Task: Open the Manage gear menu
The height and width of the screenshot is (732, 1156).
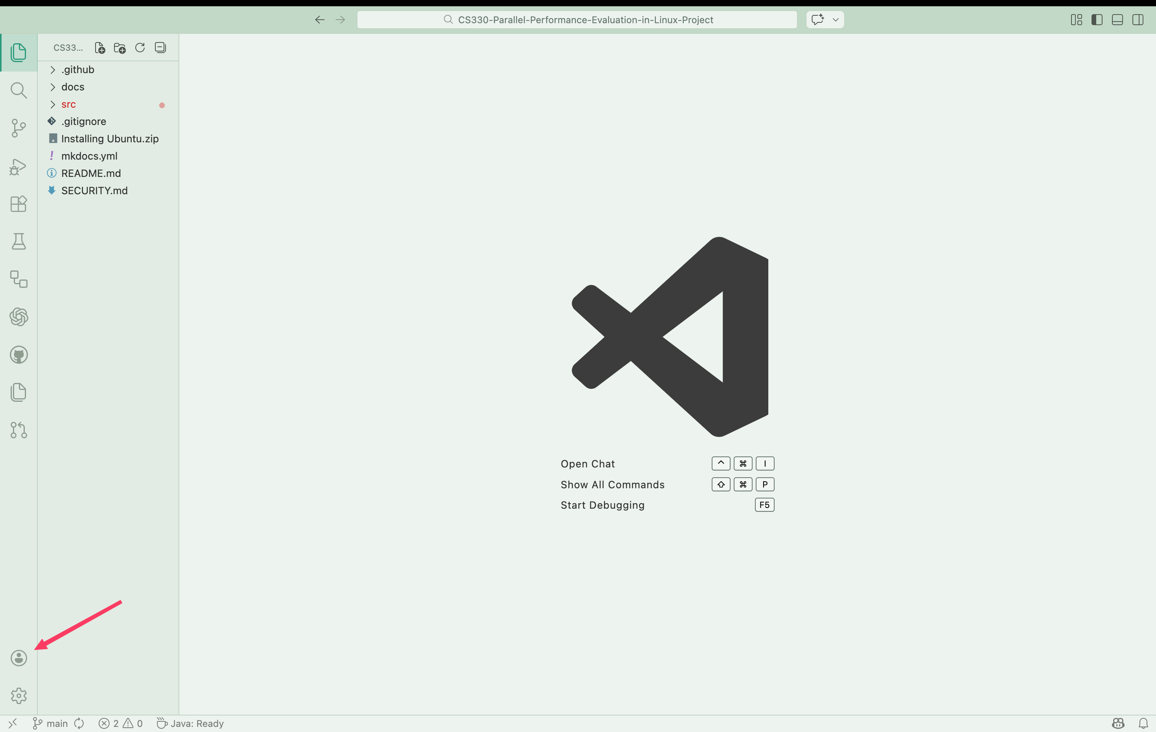Action: tap(18, 695)
